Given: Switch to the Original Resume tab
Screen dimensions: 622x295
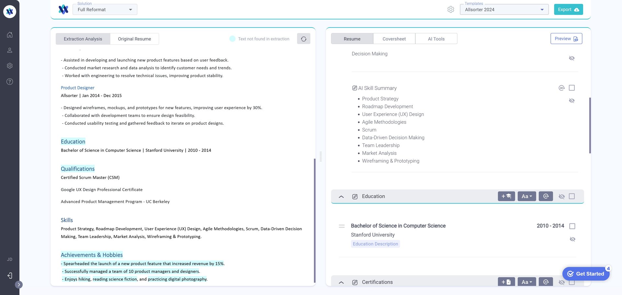Looking at the screenshot, I should 134,39.
